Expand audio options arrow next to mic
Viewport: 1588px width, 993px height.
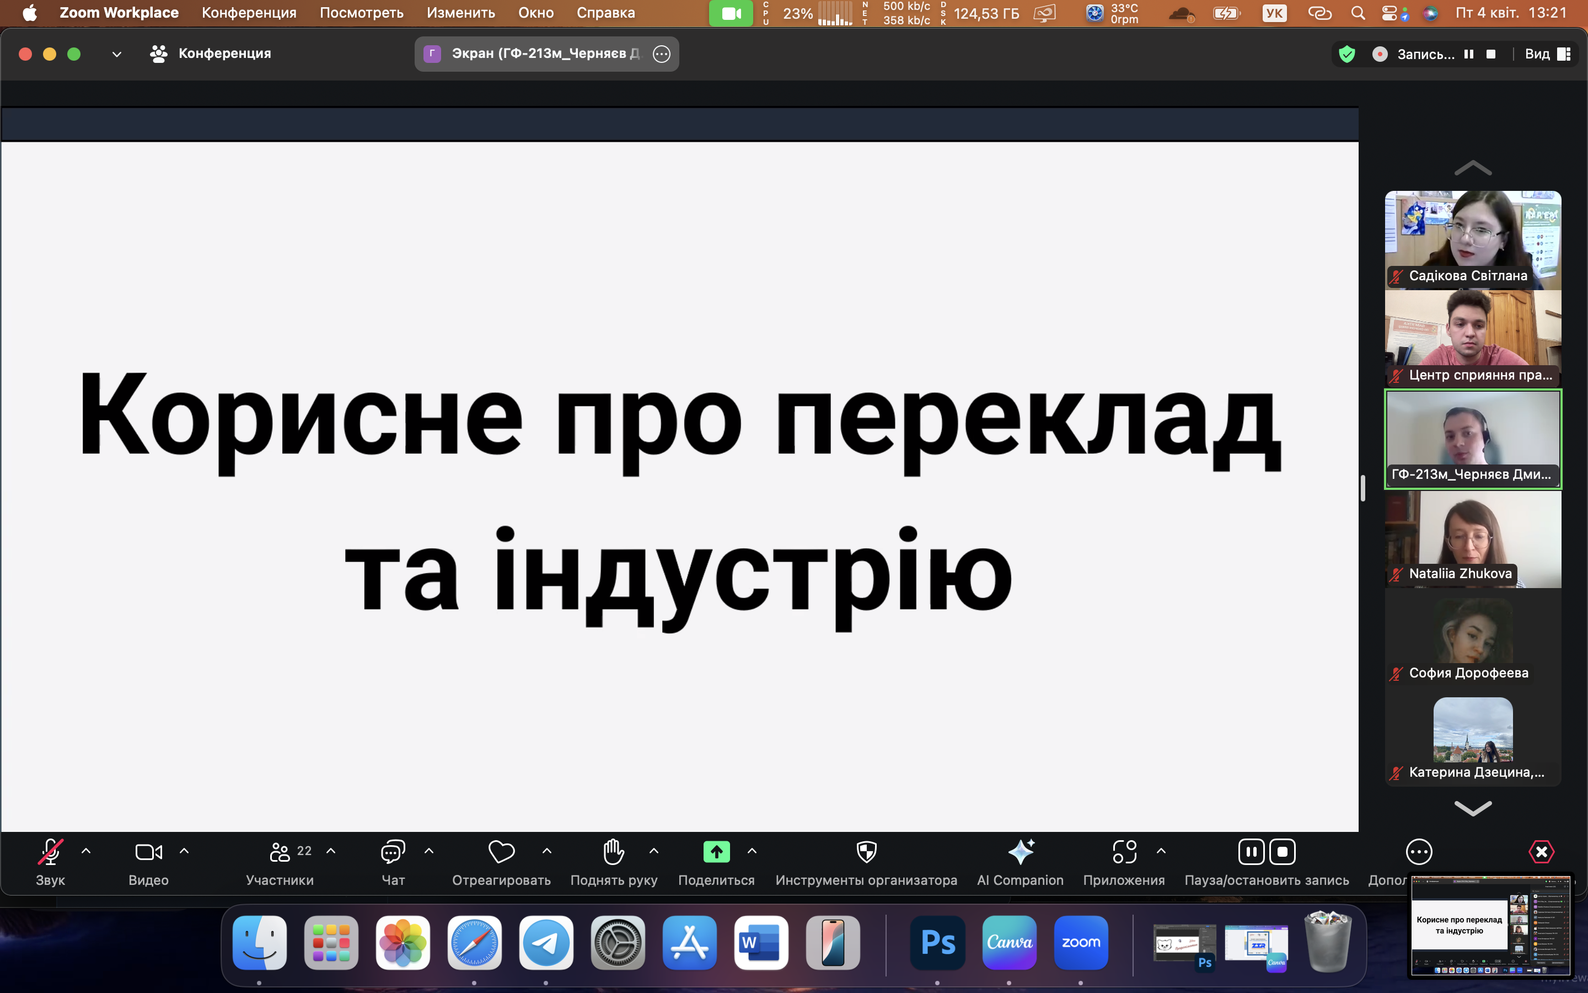click(x=86, y=851)
